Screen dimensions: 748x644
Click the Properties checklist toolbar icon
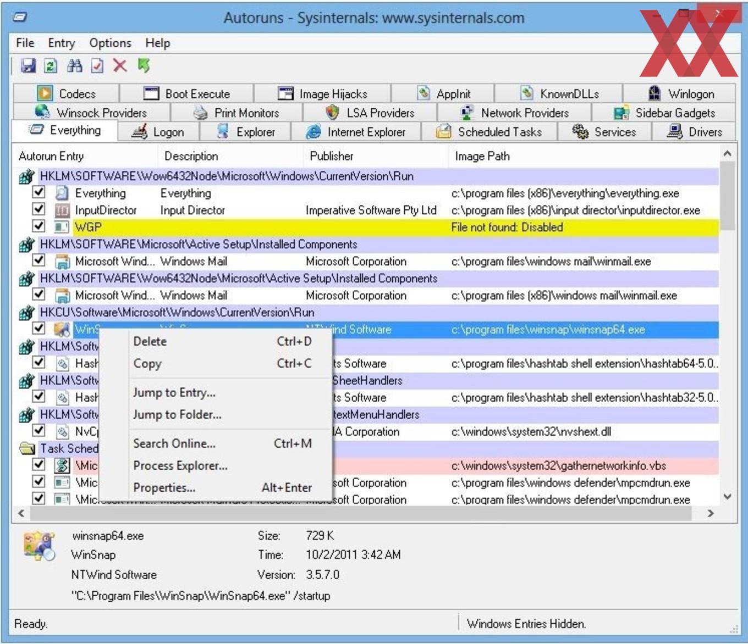click(x=97, y=66)
